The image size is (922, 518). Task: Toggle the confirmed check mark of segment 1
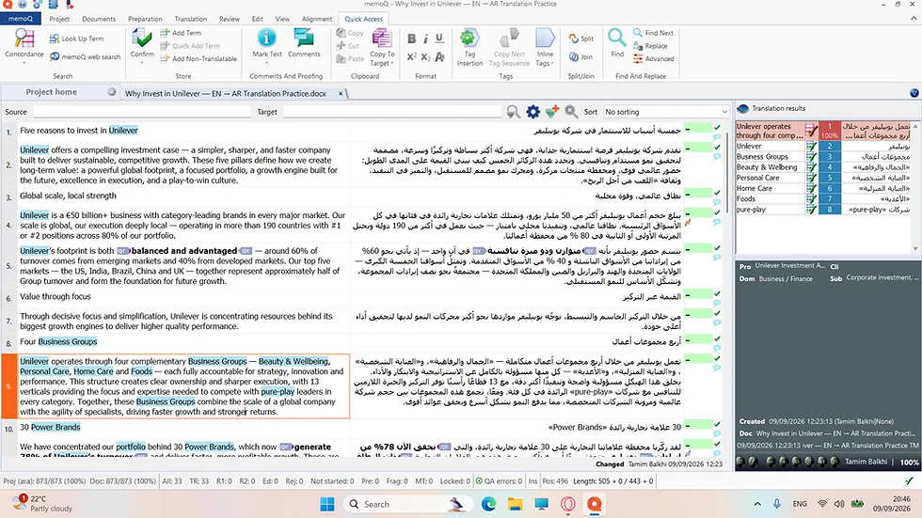click(717, 128)
